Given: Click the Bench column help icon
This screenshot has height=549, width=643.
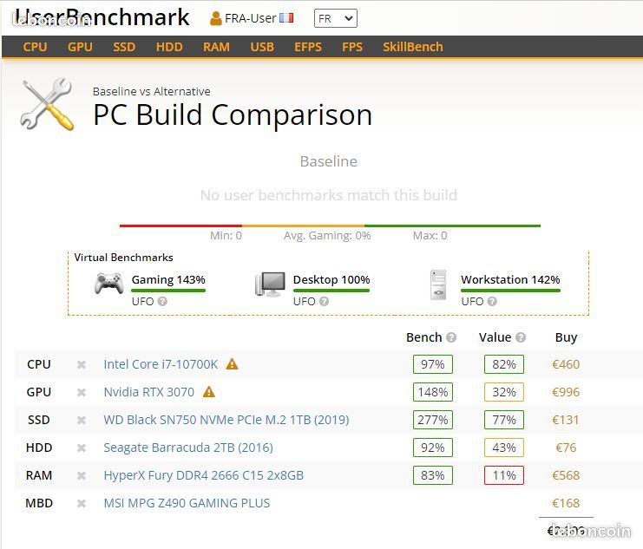Looking at the screenshot, I should (451, 337).
